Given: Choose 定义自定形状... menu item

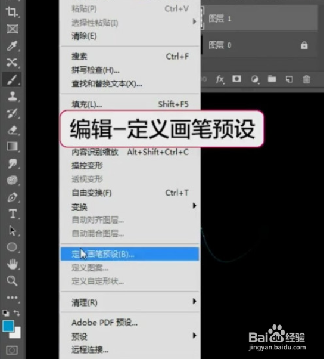Looking at the screenshot, I should 130,281.
